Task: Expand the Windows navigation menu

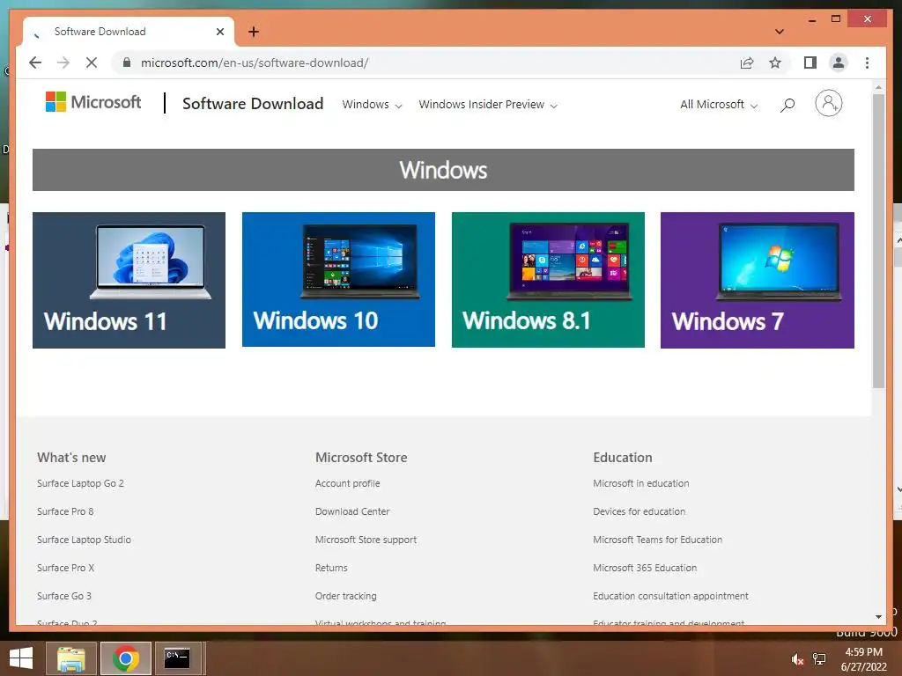Action: click(372, 105)
